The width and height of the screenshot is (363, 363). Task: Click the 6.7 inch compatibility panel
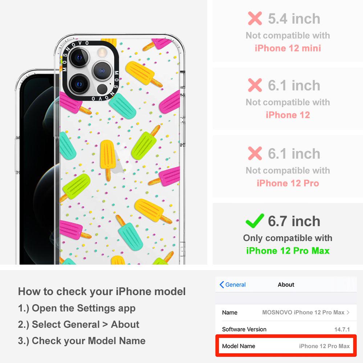coord(288,234)
